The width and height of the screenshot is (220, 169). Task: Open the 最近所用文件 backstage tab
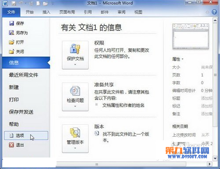click(x=23, y=75)
